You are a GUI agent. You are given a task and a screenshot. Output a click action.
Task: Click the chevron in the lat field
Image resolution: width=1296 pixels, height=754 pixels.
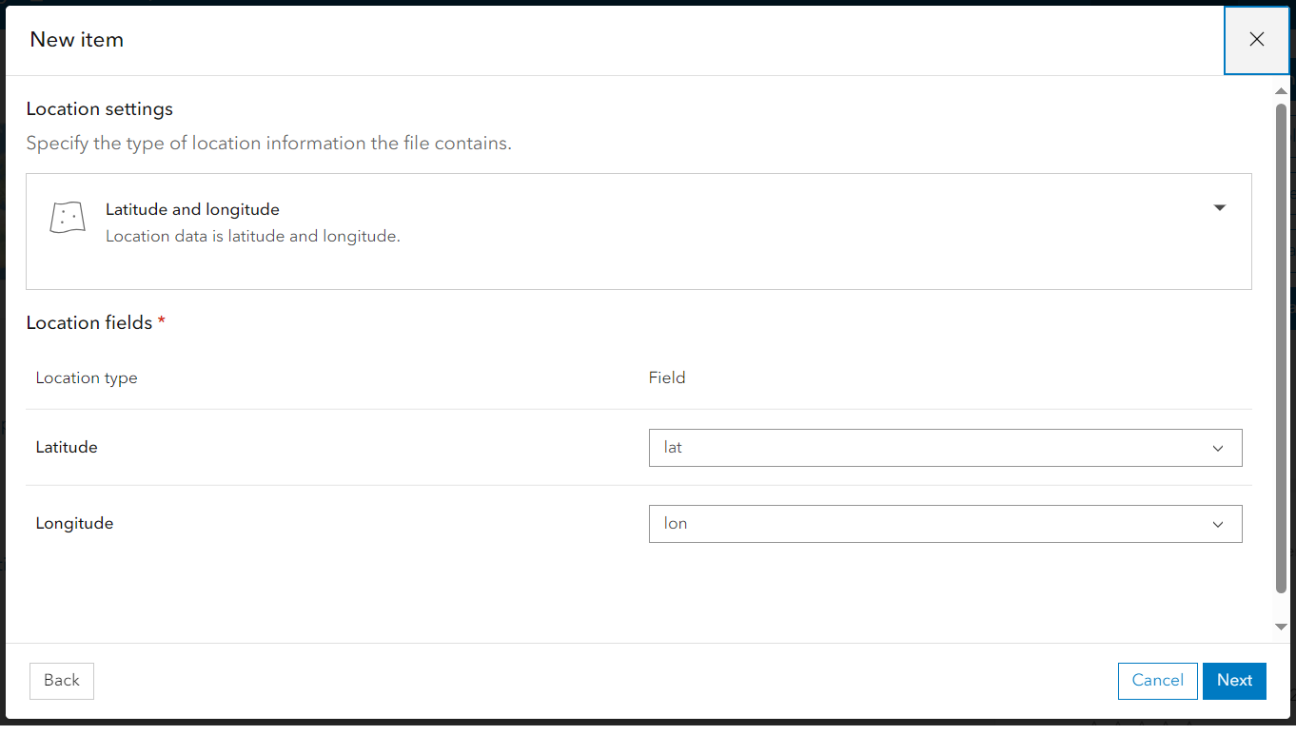point(1218,449)
